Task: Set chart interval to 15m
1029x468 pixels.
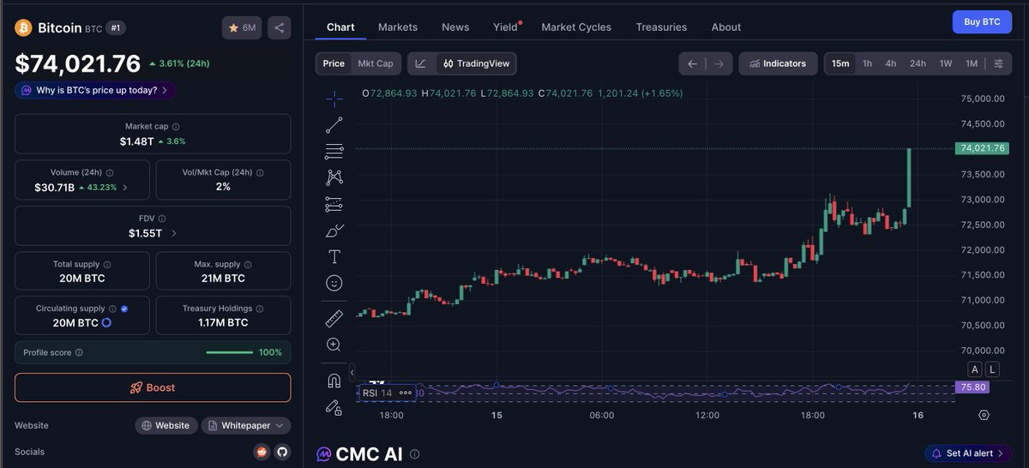Action: tap(840, 63)
